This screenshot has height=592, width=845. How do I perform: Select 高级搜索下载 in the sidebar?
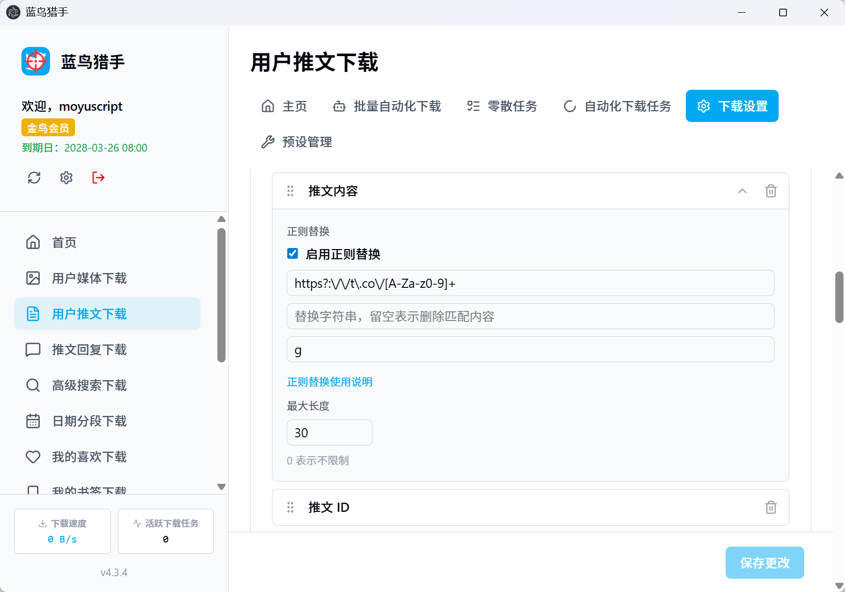[89, 385]
